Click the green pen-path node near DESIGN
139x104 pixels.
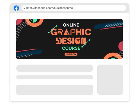[86, 43]
